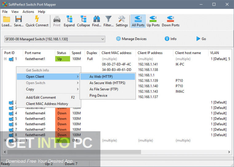Click the scroll left arrow
The width and height of the screenshot is (234, 167).
[x=5, y=152]
